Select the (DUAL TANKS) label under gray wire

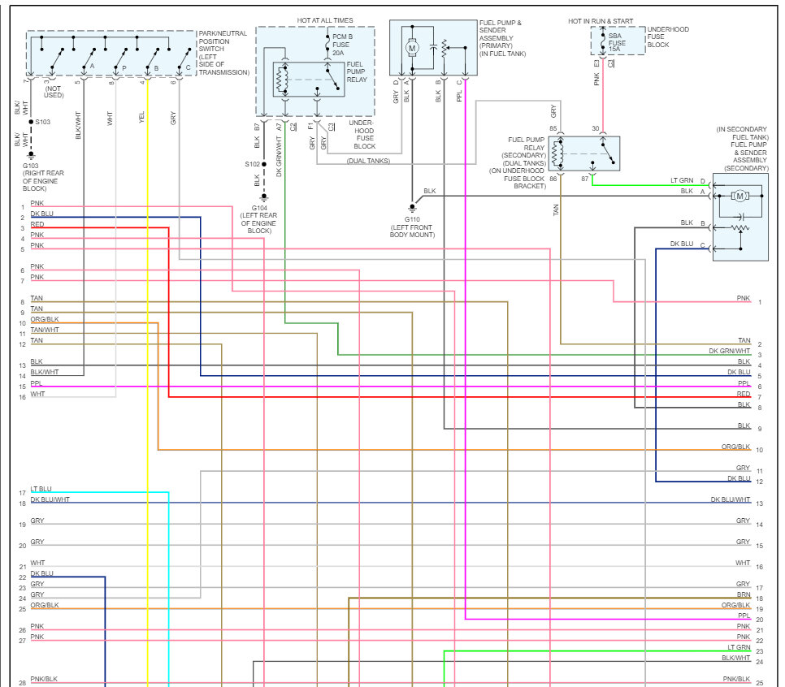pos(368,161)
